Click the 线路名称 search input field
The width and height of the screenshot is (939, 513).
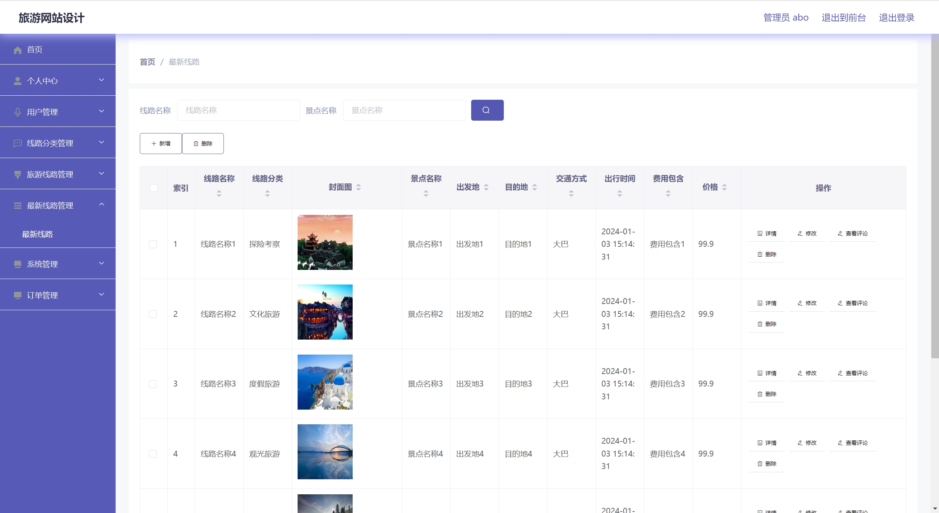click(x=239, y=110)
